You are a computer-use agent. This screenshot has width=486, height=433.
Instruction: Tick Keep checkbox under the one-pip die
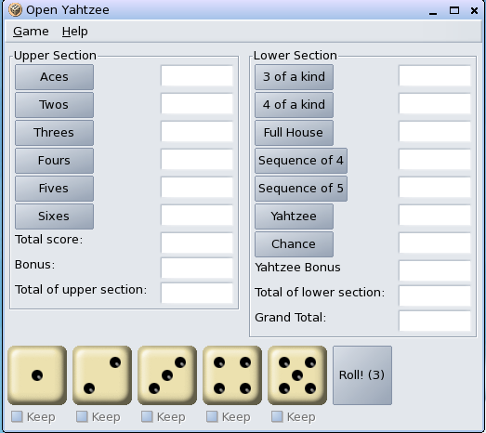pos(17,416)
